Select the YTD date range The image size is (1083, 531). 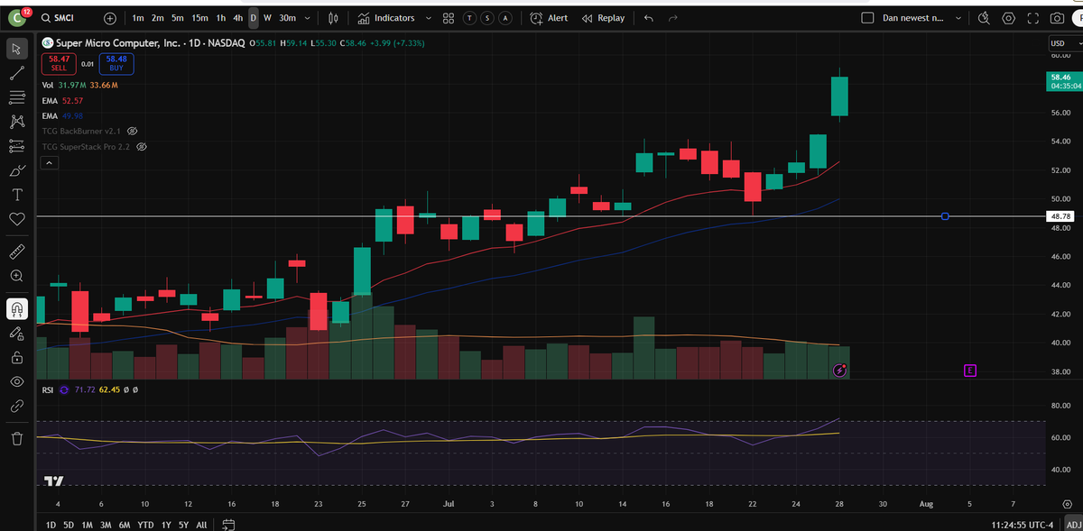click(145, 524)
